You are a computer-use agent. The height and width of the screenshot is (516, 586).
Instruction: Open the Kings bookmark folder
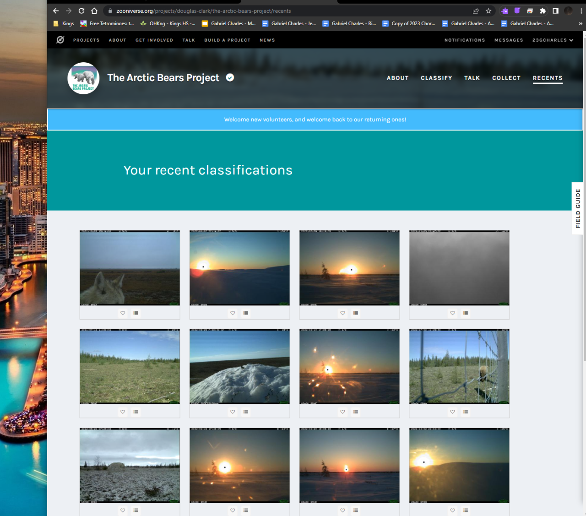(x=64, y=23)
